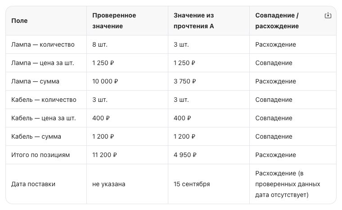Click the 'Значение из прочтения A' header

point(193,21)
